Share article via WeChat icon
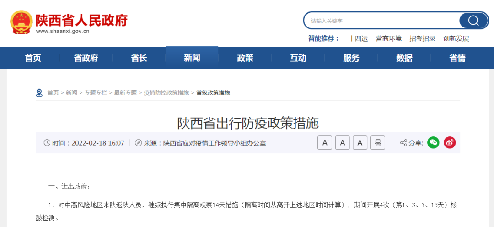This screenshot has height=227, width=494. pyautogui.click(x=433, y=143)
